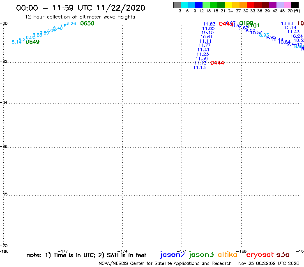This screenshot has height=267, width=304.
Task: Select the blue value "11.83"
Action: tap(209, 24)
